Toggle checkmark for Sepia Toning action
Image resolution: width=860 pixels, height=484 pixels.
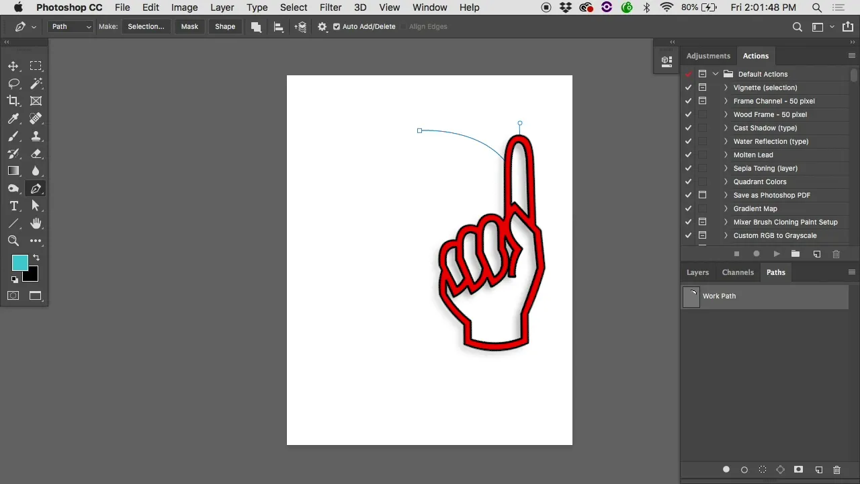click(688, 168)
